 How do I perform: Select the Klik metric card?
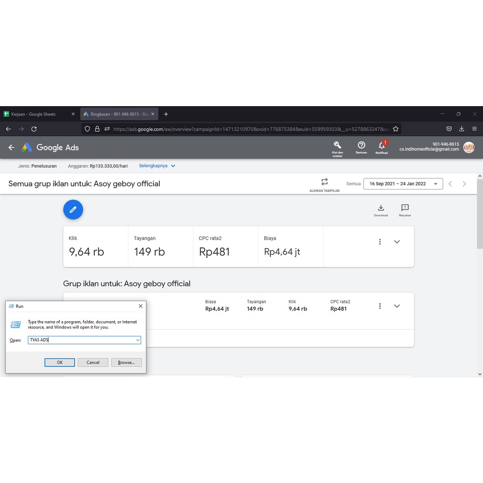[x=95, y=247]
